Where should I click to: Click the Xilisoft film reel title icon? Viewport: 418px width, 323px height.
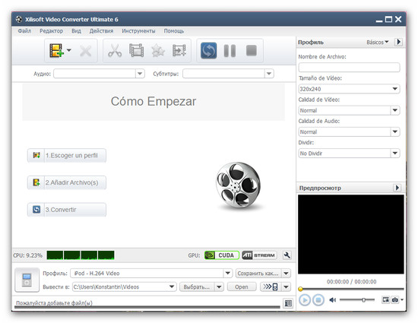(19, 19)
